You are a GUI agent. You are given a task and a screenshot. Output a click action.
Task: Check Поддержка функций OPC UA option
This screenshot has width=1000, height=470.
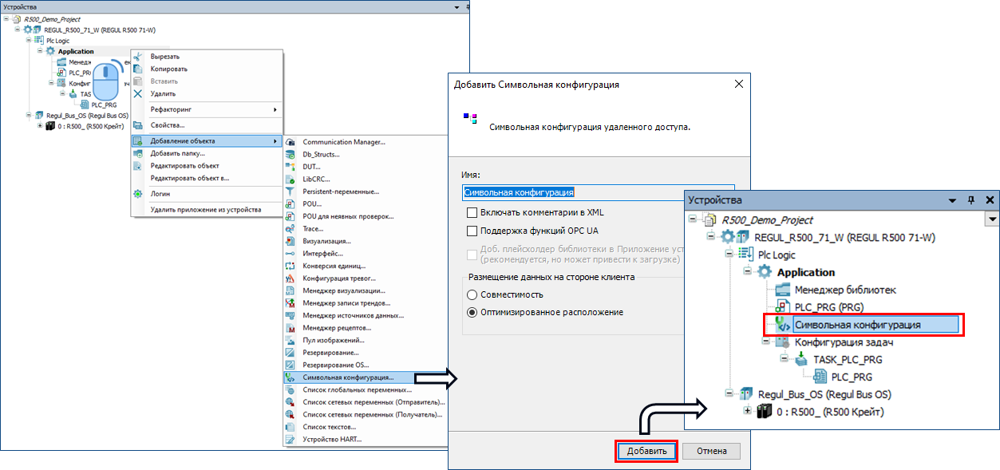click(472, 231)
